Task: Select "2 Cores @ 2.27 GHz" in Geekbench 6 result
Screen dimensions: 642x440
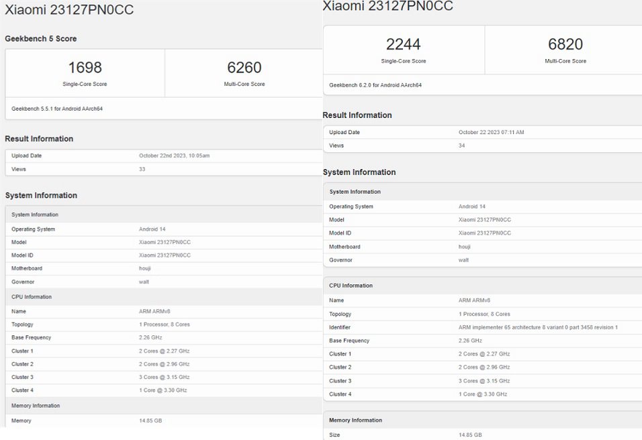Action: pos(484,353)
